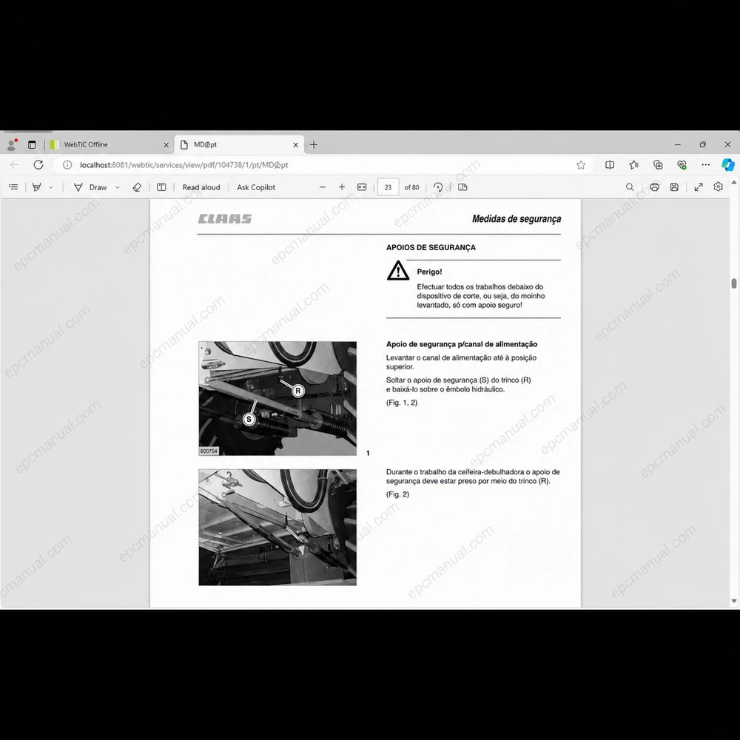Image resolution: width=740 pixels, height=740 pixels.
Task: Click the Medidas de segurança header
Action: (517, 218)
